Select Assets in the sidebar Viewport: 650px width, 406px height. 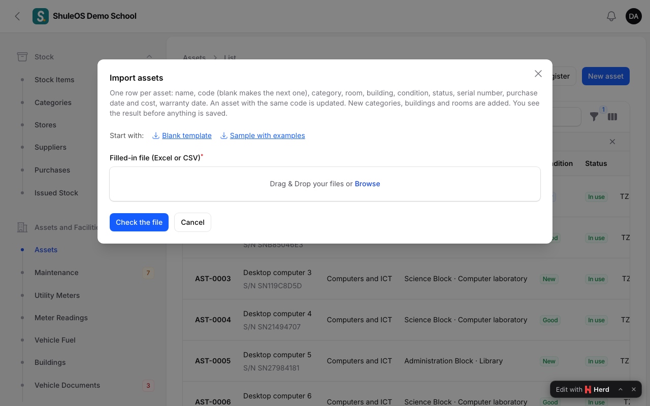(46, 250)
